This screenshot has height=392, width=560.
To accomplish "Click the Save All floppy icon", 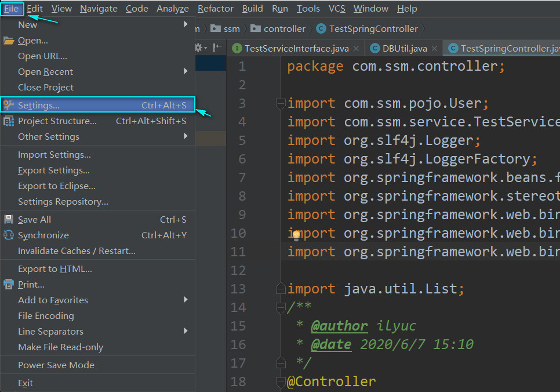I will point(9,219).
